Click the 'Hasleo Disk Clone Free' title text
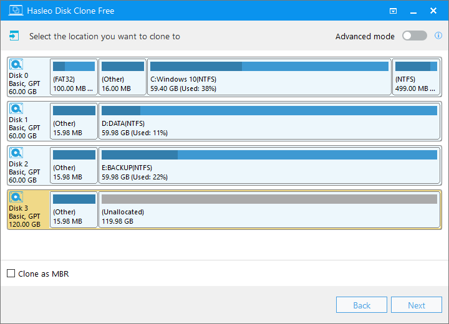449x324 pixels. pos(70,11)
